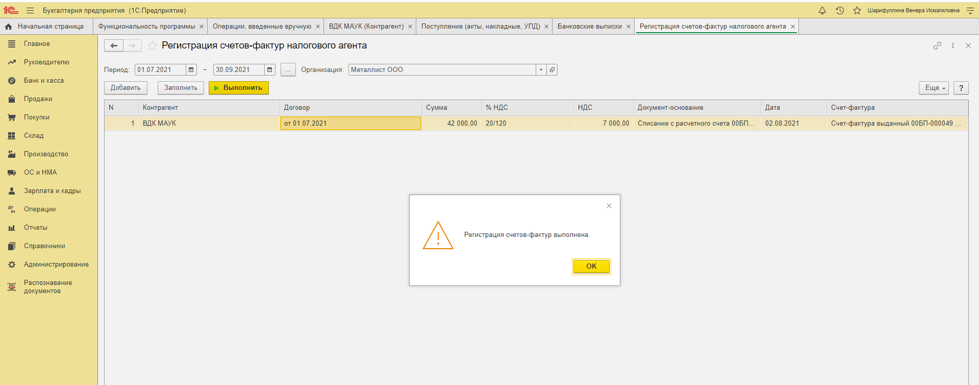Open notifications bell icon
Viewport: 979px width, 385px height.
[x=822, y=10]
